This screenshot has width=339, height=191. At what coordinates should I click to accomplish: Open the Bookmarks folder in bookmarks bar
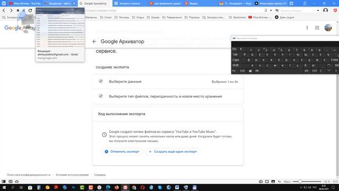pos(237,18)
